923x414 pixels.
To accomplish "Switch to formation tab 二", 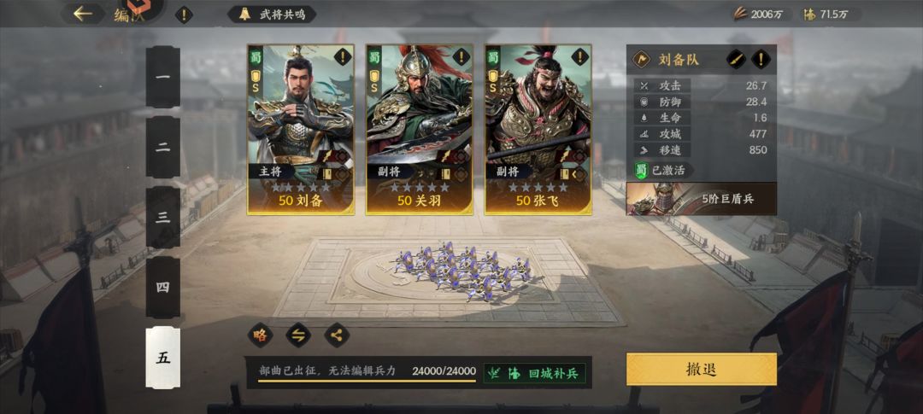I will coord(163,147).
